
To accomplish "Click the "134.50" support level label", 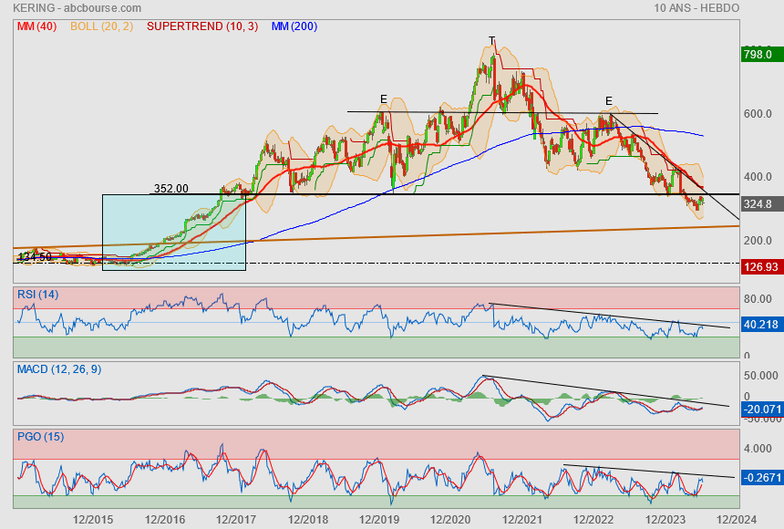I will (x=35, y=257).
